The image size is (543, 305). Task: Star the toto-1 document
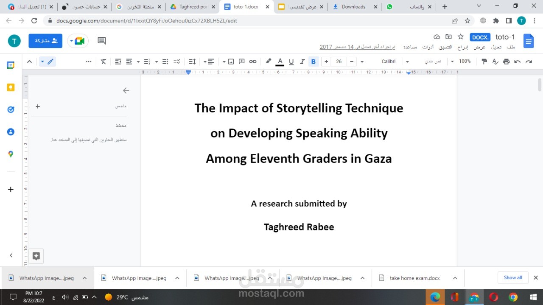pyautogui.click(x=461, y=37)
